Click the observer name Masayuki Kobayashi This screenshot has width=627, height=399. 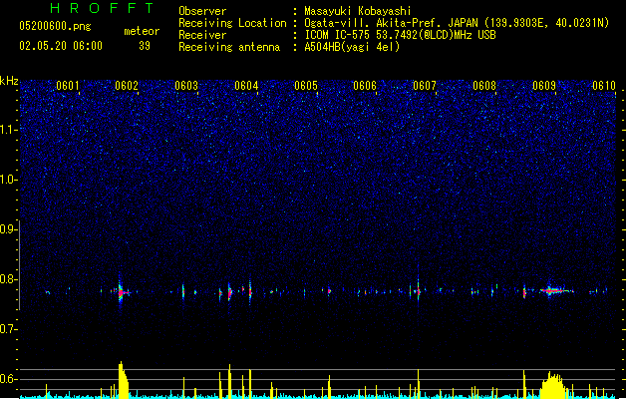tap(358, 11)
